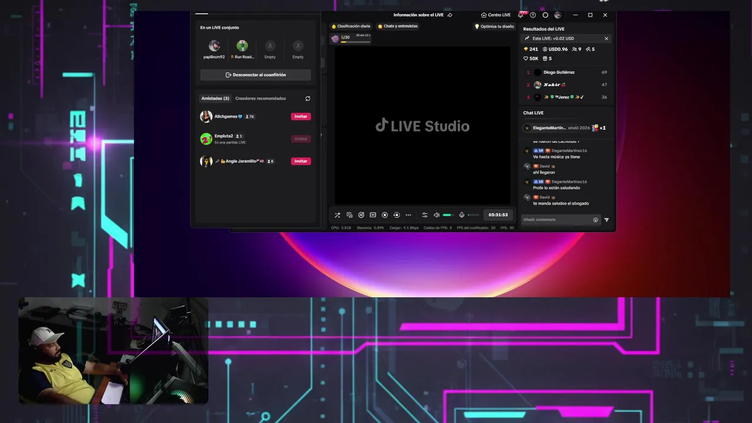Click the 5/30 goal progress bar

click(351, 39)
